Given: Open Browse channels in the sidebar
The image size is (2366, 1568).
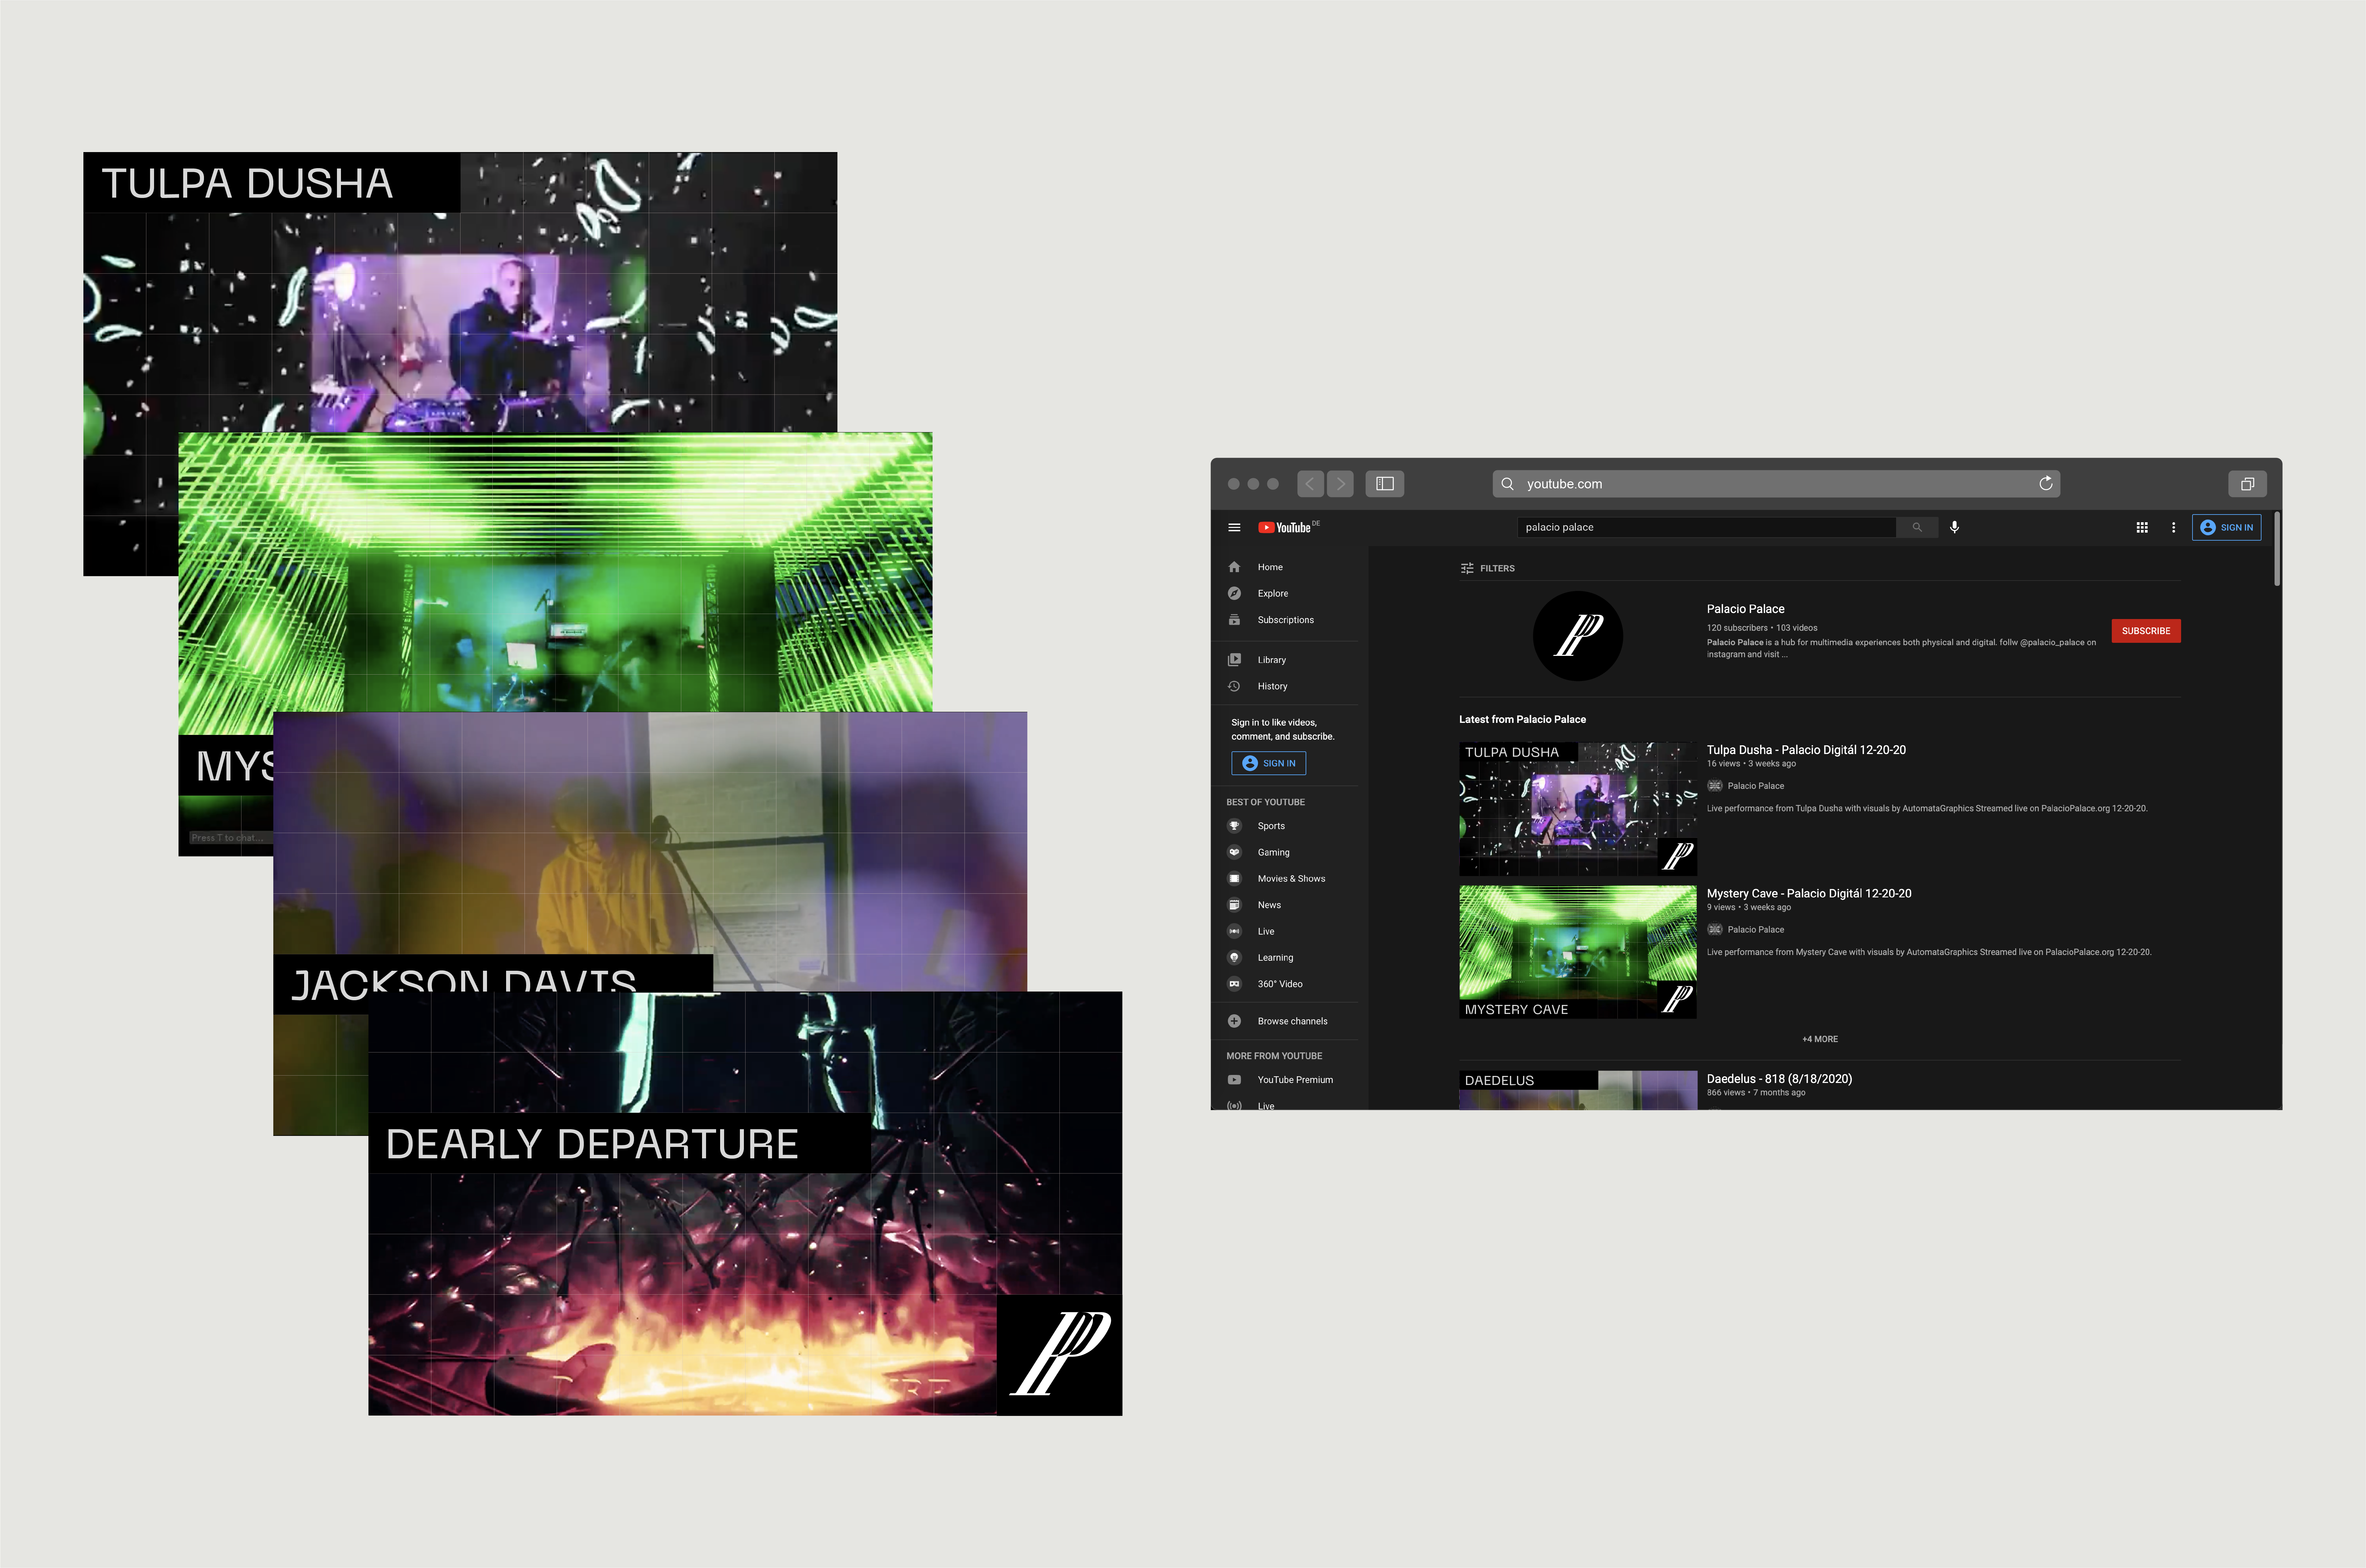Looking at the screenshot, I should [1292, 1021].
